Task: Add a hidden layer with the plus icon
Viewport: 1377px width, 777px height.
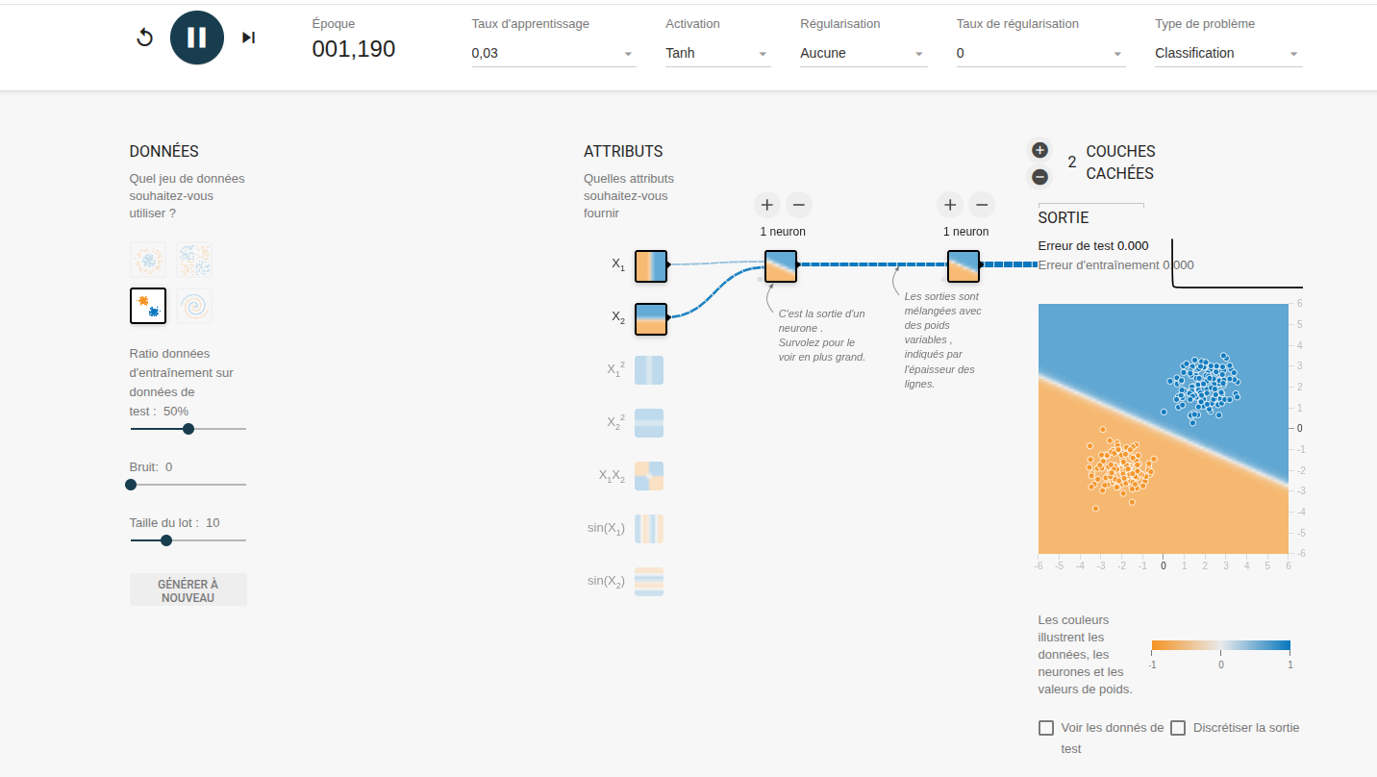Action: pyautogui.click(x=1039, y=150)
